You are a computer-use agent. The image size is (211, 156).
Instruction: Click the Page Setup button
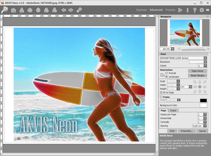(x=197, y=71)
